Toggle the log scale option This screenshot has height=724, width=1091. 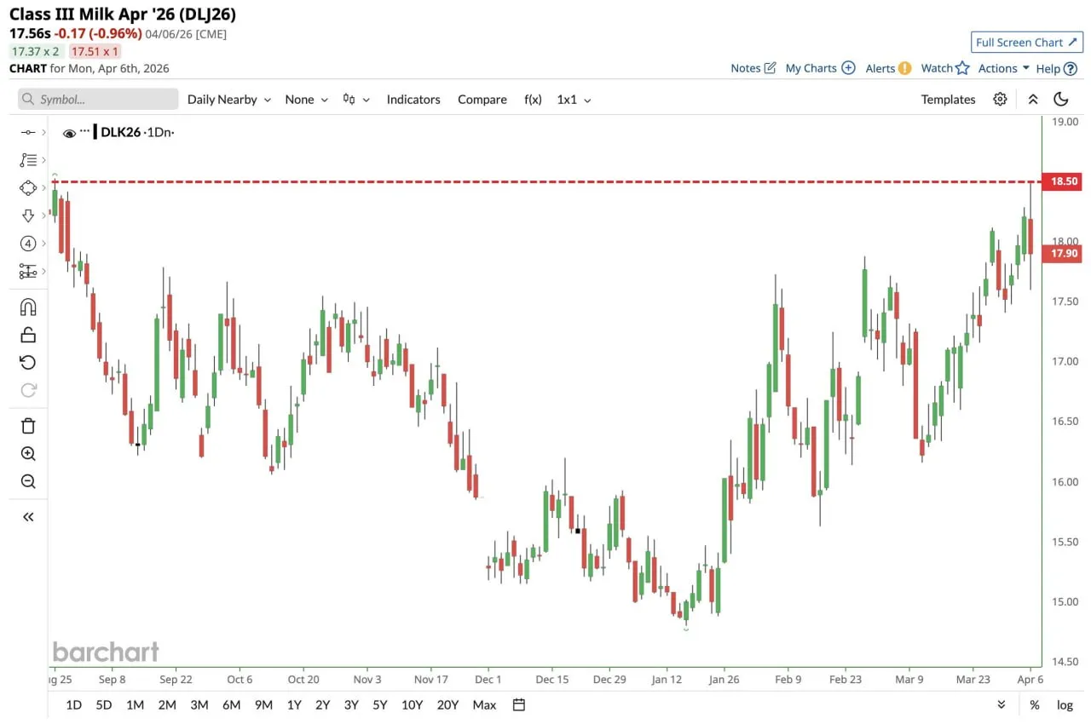pyautogui.click(x=1065, y=704)
